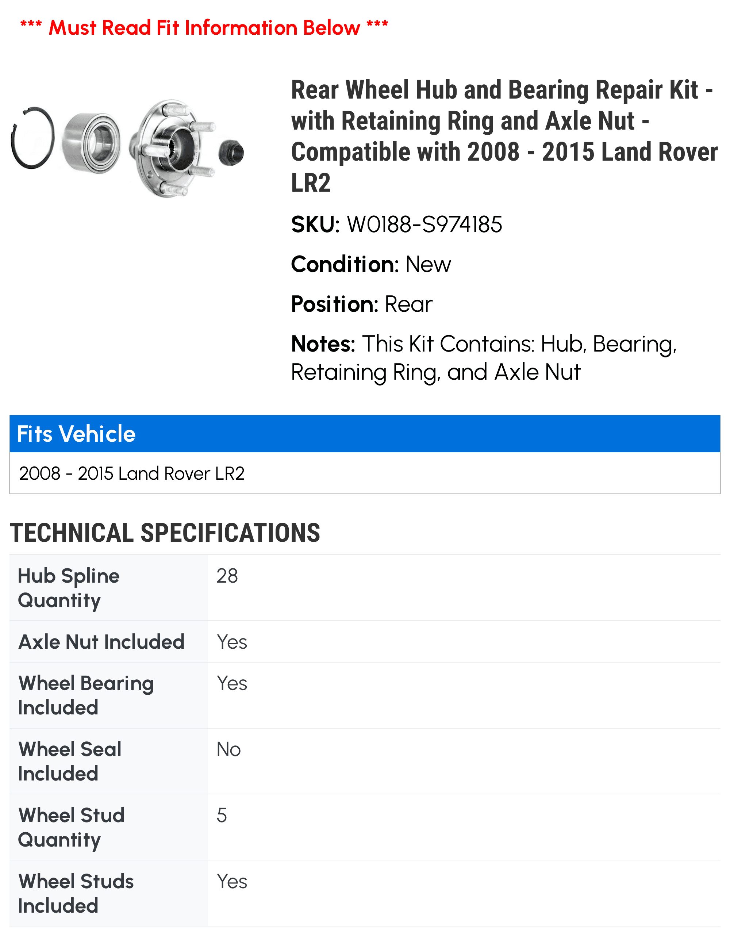Click the Wheel Bearing Included label
The image size is (730, 936).
[86, 695]
